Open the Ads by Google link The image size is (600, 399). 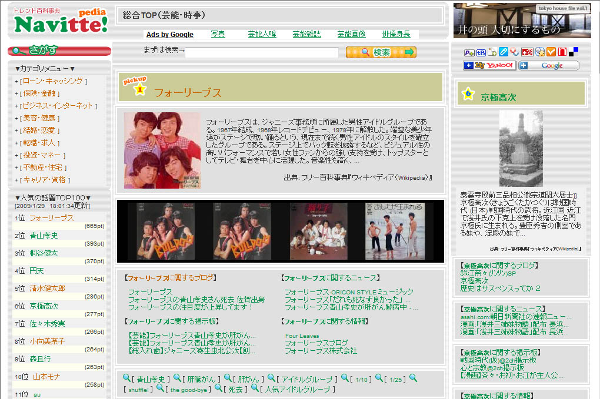click(170, 35)
